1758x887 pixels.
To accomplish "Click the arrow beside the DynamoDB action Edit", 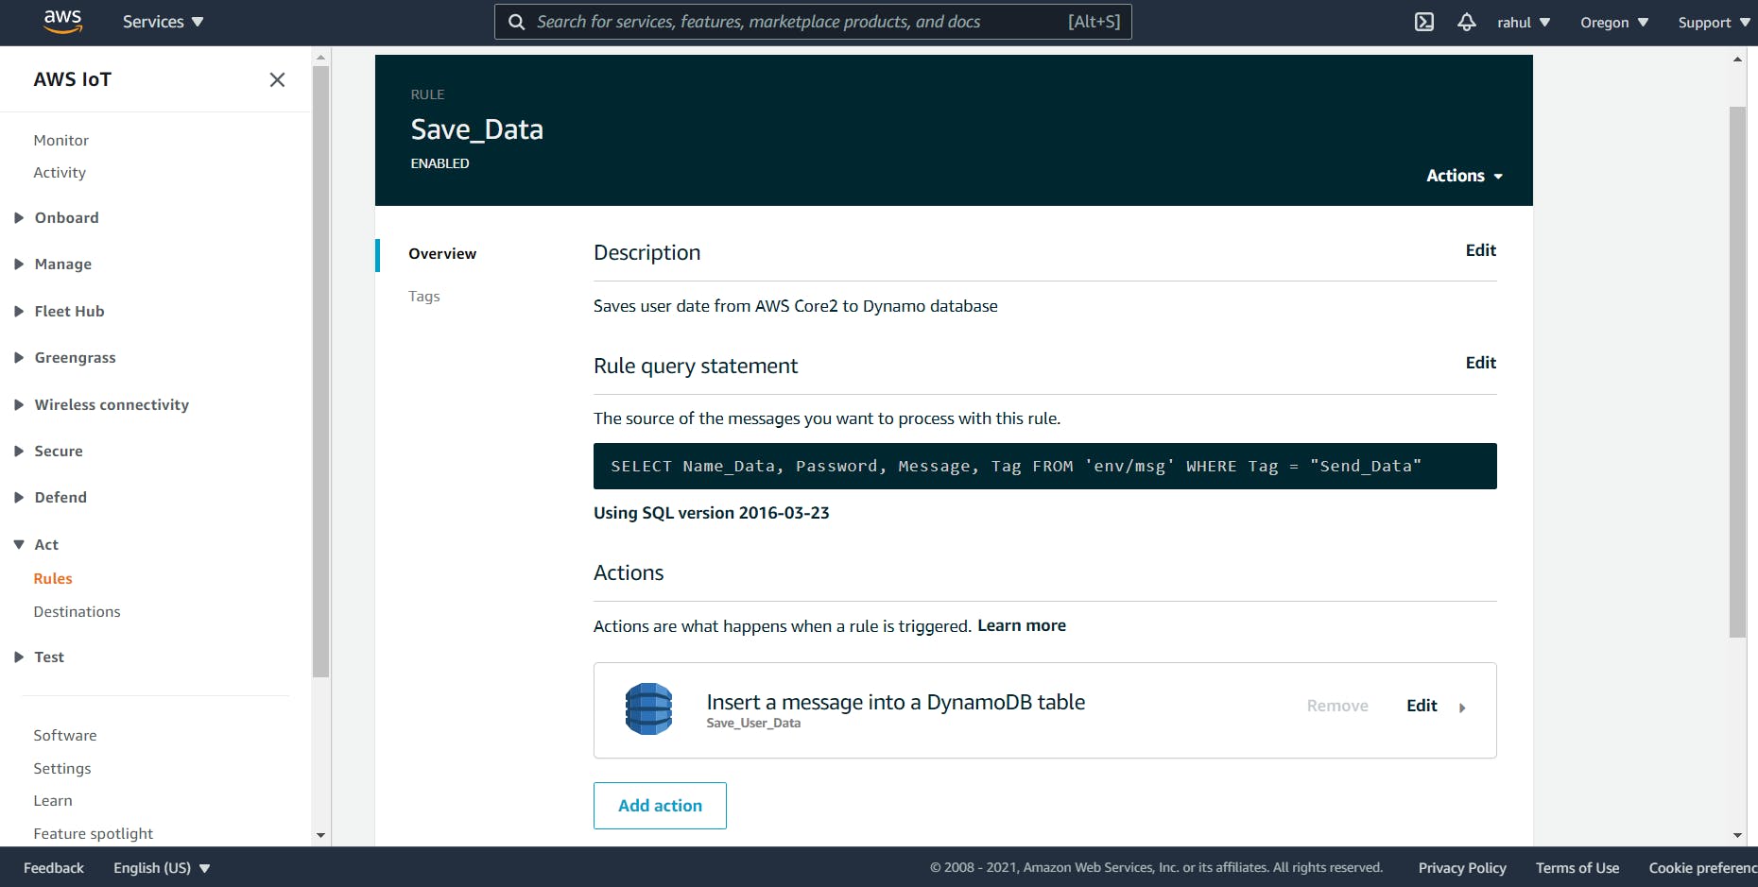I will point(1462,708).
